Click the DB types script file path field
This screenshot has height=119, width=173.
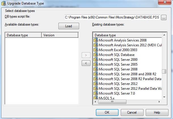(x=112, y=18)
